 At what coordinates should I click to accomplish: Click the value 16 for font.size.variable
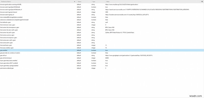pos(106,48)
